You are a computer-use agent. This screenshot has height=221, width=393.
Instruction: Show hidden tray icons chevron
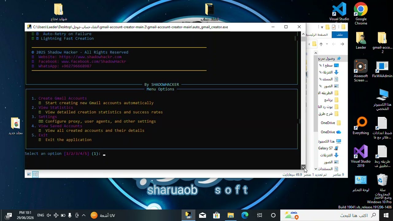point(84,215)
